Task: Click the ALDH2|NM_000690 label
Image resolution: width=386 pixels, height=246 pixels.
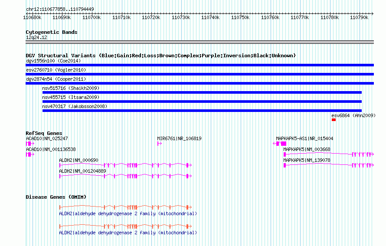Action: [79, 160]
